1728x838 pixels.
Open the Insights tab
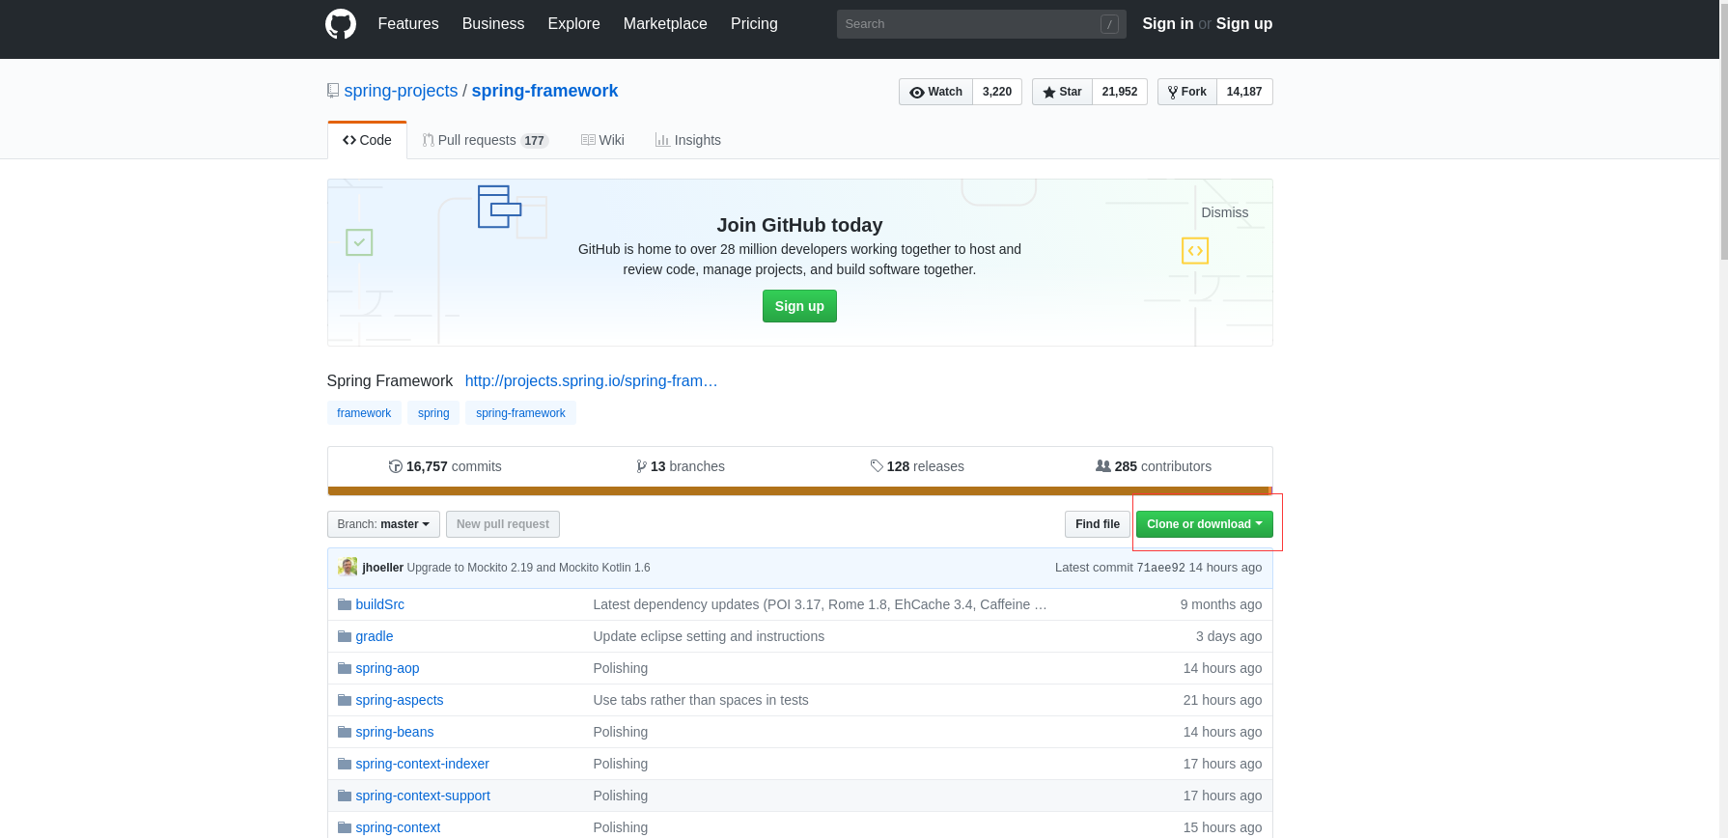[687, 140]
